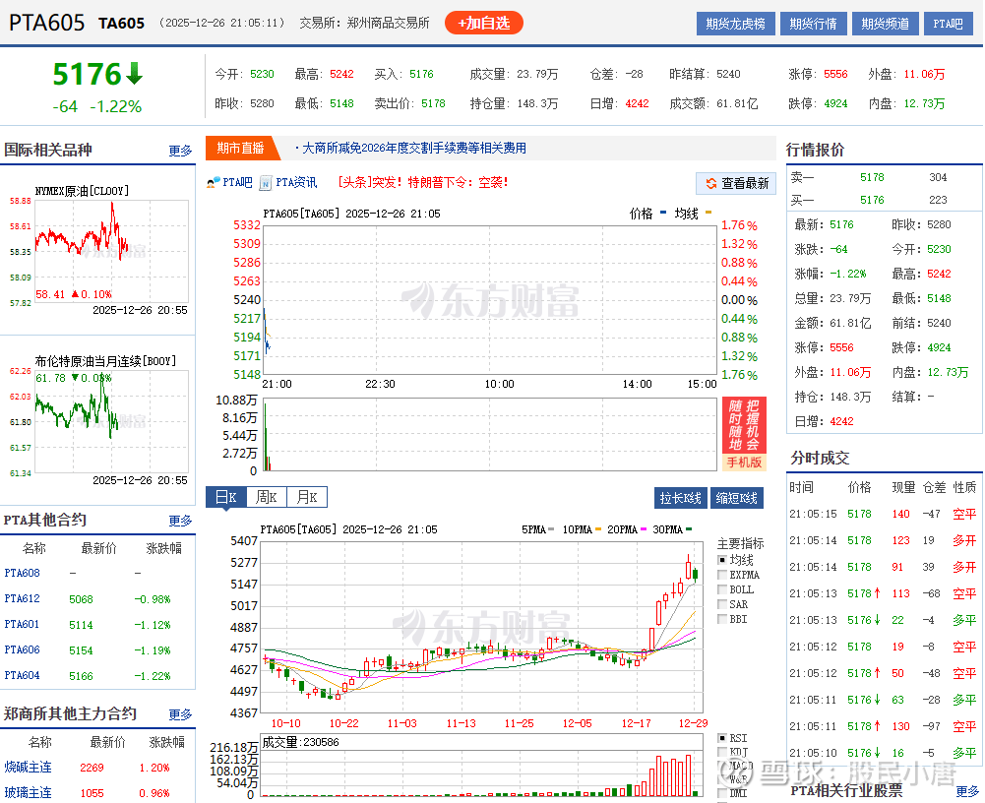This screenshot has height=803, width=985.
Task: Open the PTA601 contract link
Action: [22, 625]
